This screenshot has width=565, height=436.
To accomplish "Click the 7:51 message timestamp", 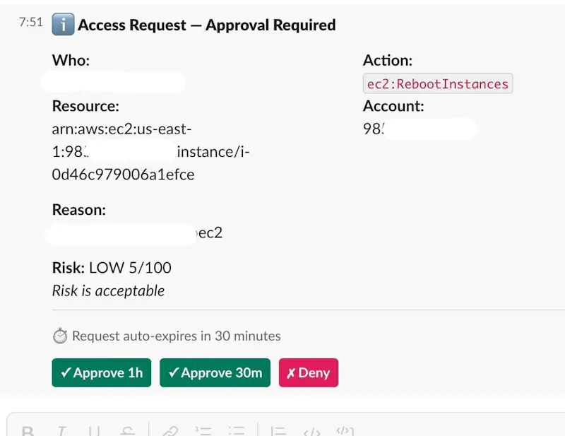I will pos(31,23).
